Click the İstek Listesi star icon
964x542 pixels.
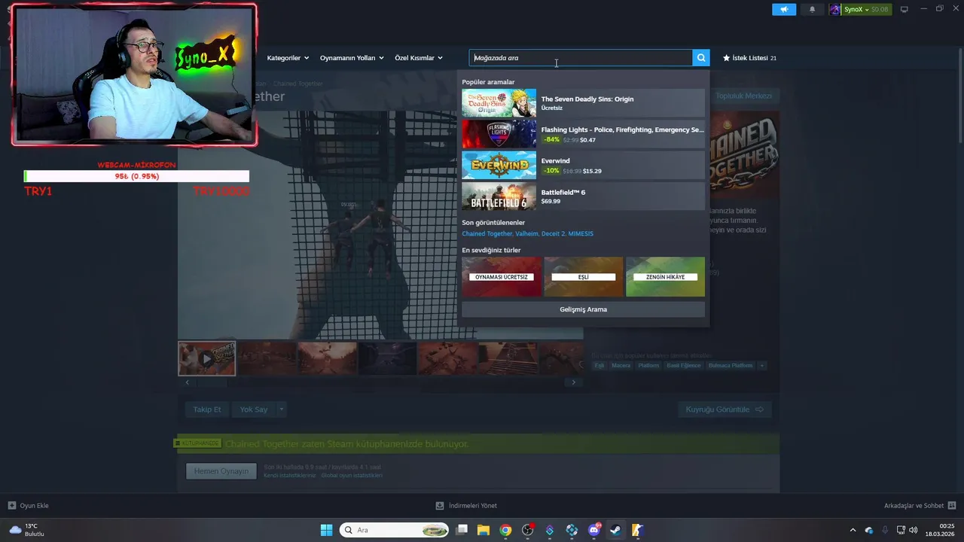click(727, 58)
